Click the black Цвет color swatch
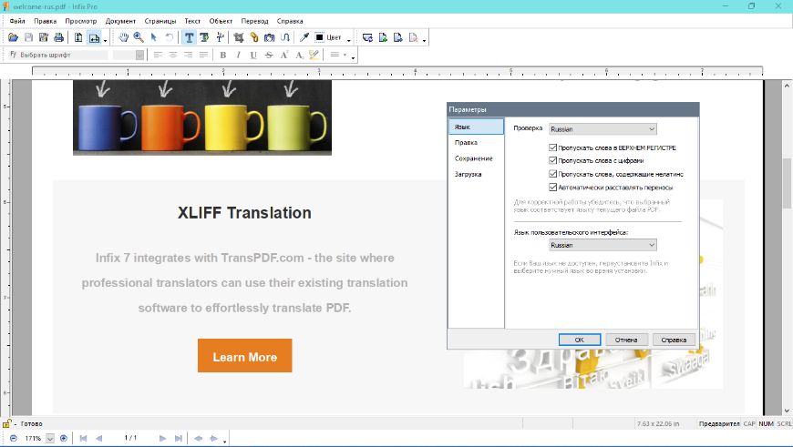This screenshot has height=447, width=793. click(319, 37)
